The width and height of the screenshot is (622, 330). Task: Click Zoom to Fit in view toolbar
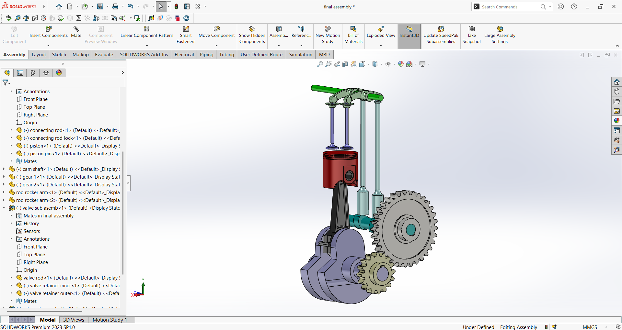pyautogui.click(x=320, y=64)
